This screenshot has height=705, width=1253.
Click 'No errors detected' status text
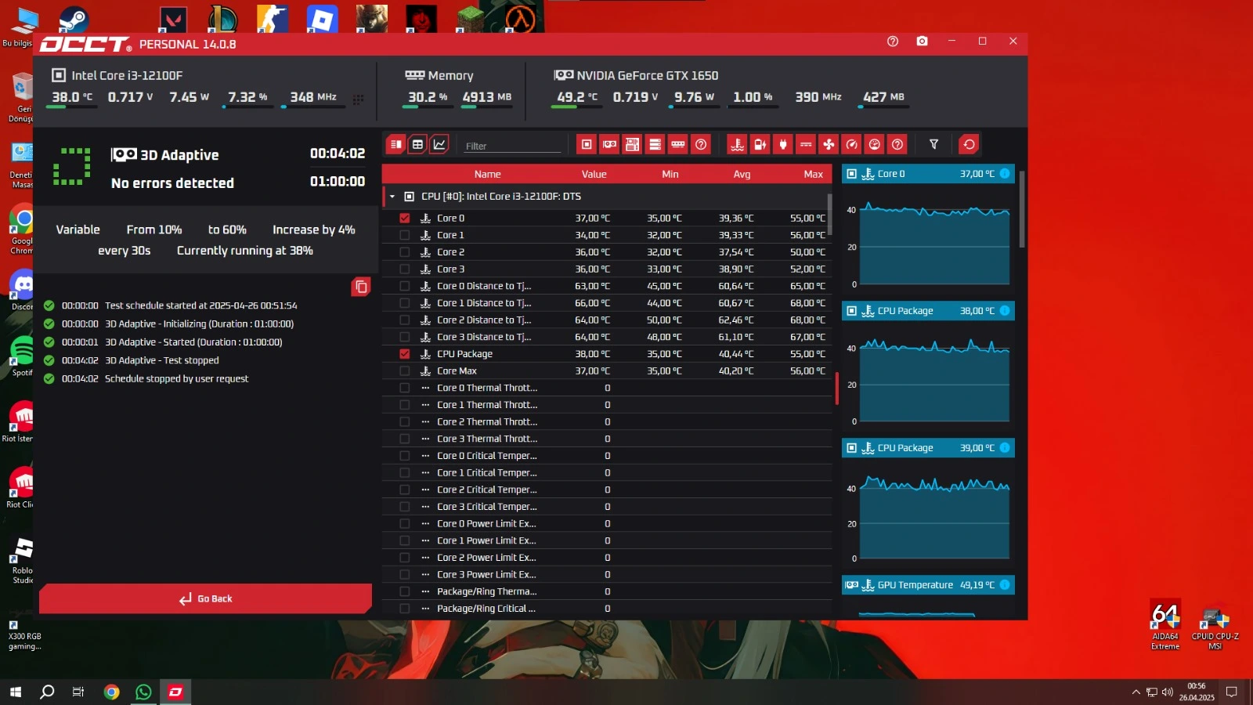pos(172,183)
